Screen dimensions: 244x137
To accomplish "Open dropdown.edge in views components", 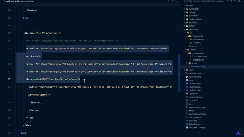I will pyautogui.click(x=200, y=56).
